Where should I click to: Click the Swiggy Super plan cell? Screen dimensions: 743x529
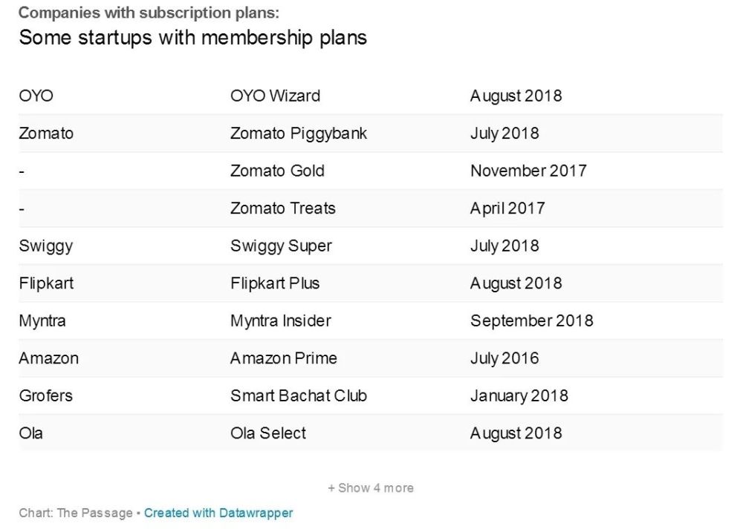[281, 246]
